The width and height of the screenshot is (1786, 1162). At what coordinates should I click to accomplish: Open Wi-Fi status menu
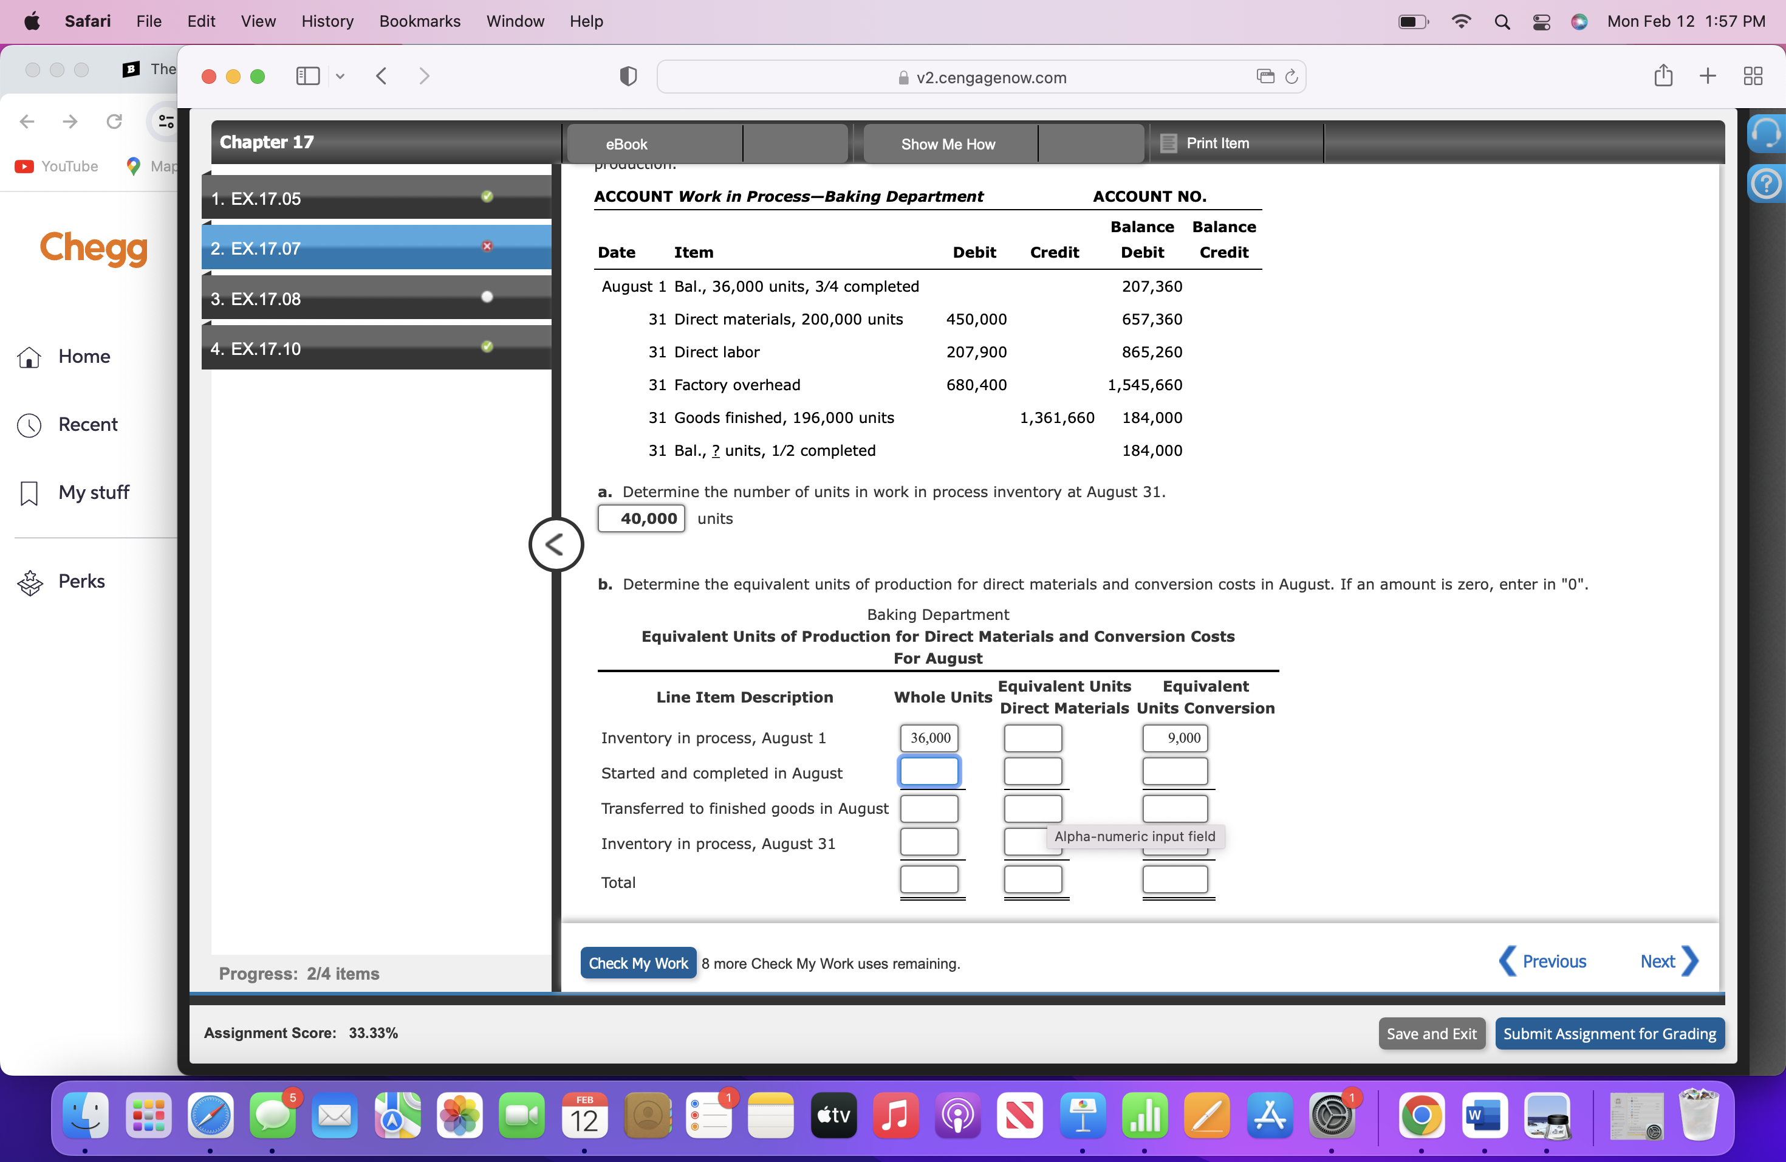(1460, 22)
